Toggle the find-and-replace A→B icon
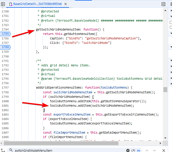Image resolution: width=172 pixels, height=152 pixels. (x=3, y=150)
